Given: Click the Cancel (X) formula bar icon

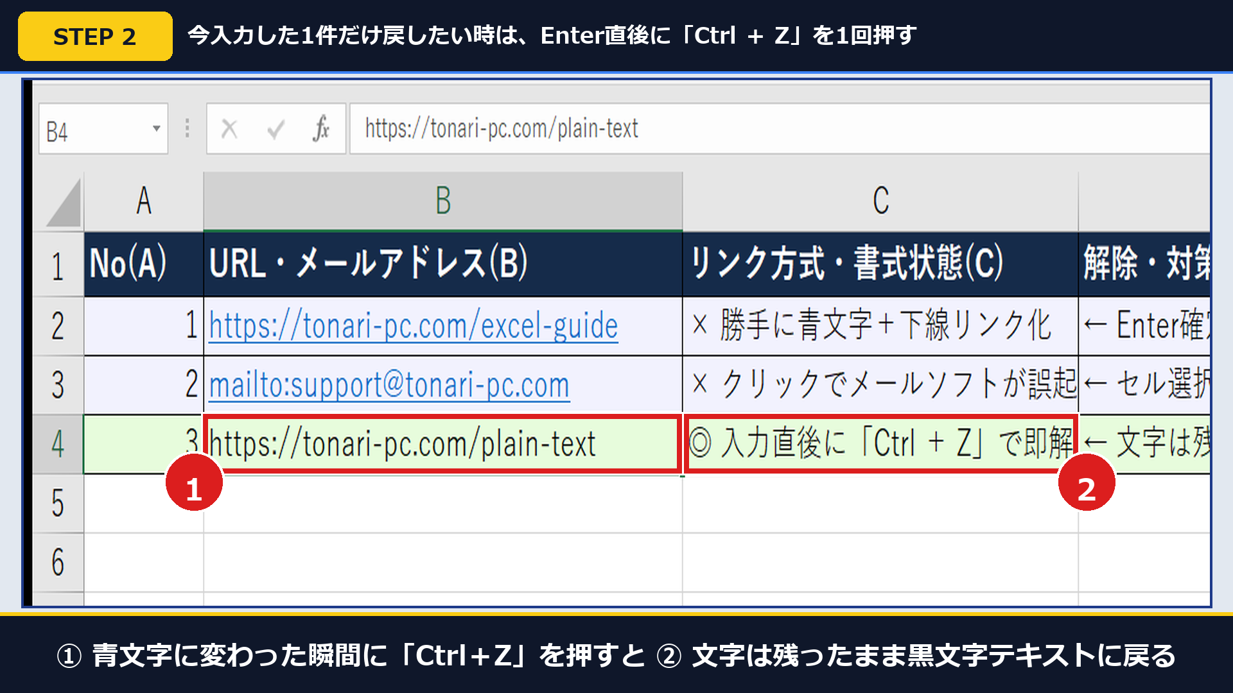Looking at the screenshot, I should click(x=229, y=129).
